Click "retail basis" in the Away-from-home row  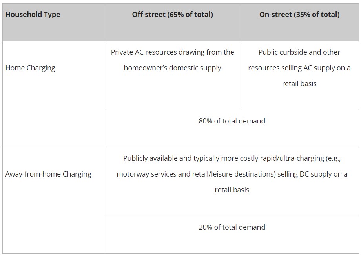[232, 190]
